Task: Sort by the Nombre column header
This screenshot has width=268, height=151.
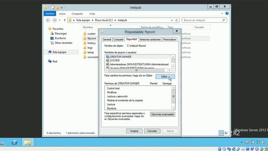Action: 88,27
